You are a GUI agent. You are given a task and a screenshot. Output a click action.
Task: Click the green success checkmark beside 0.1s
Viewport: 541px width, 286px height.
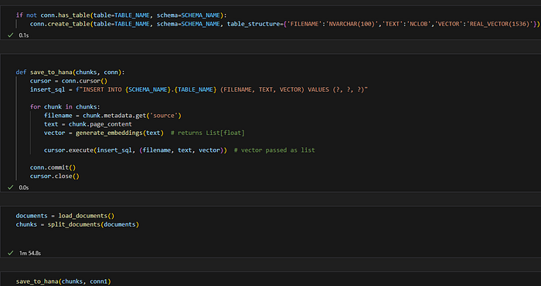click(10, 35)
